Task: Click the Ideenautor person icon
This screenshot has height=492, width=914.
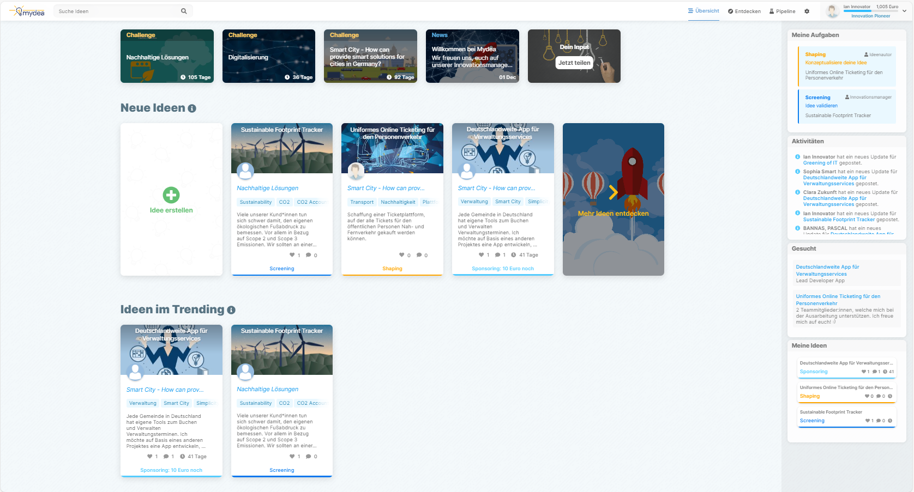Action: (x=866, y=54)
